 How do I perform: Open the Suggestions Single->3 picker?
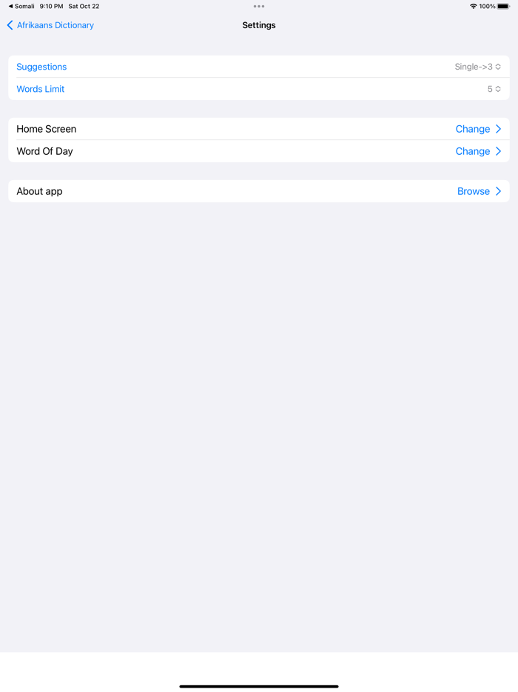[x=478, y=67]
